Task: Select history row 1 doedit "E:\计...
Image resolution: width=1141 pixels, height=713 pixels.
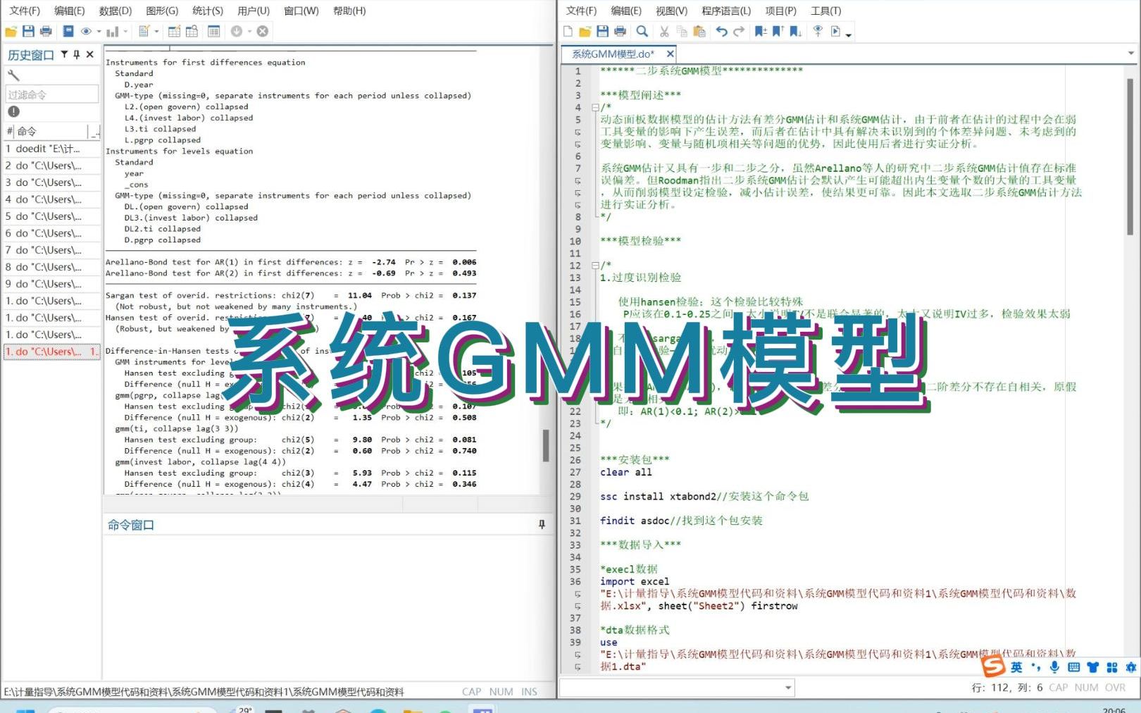Action: [52, 149]
